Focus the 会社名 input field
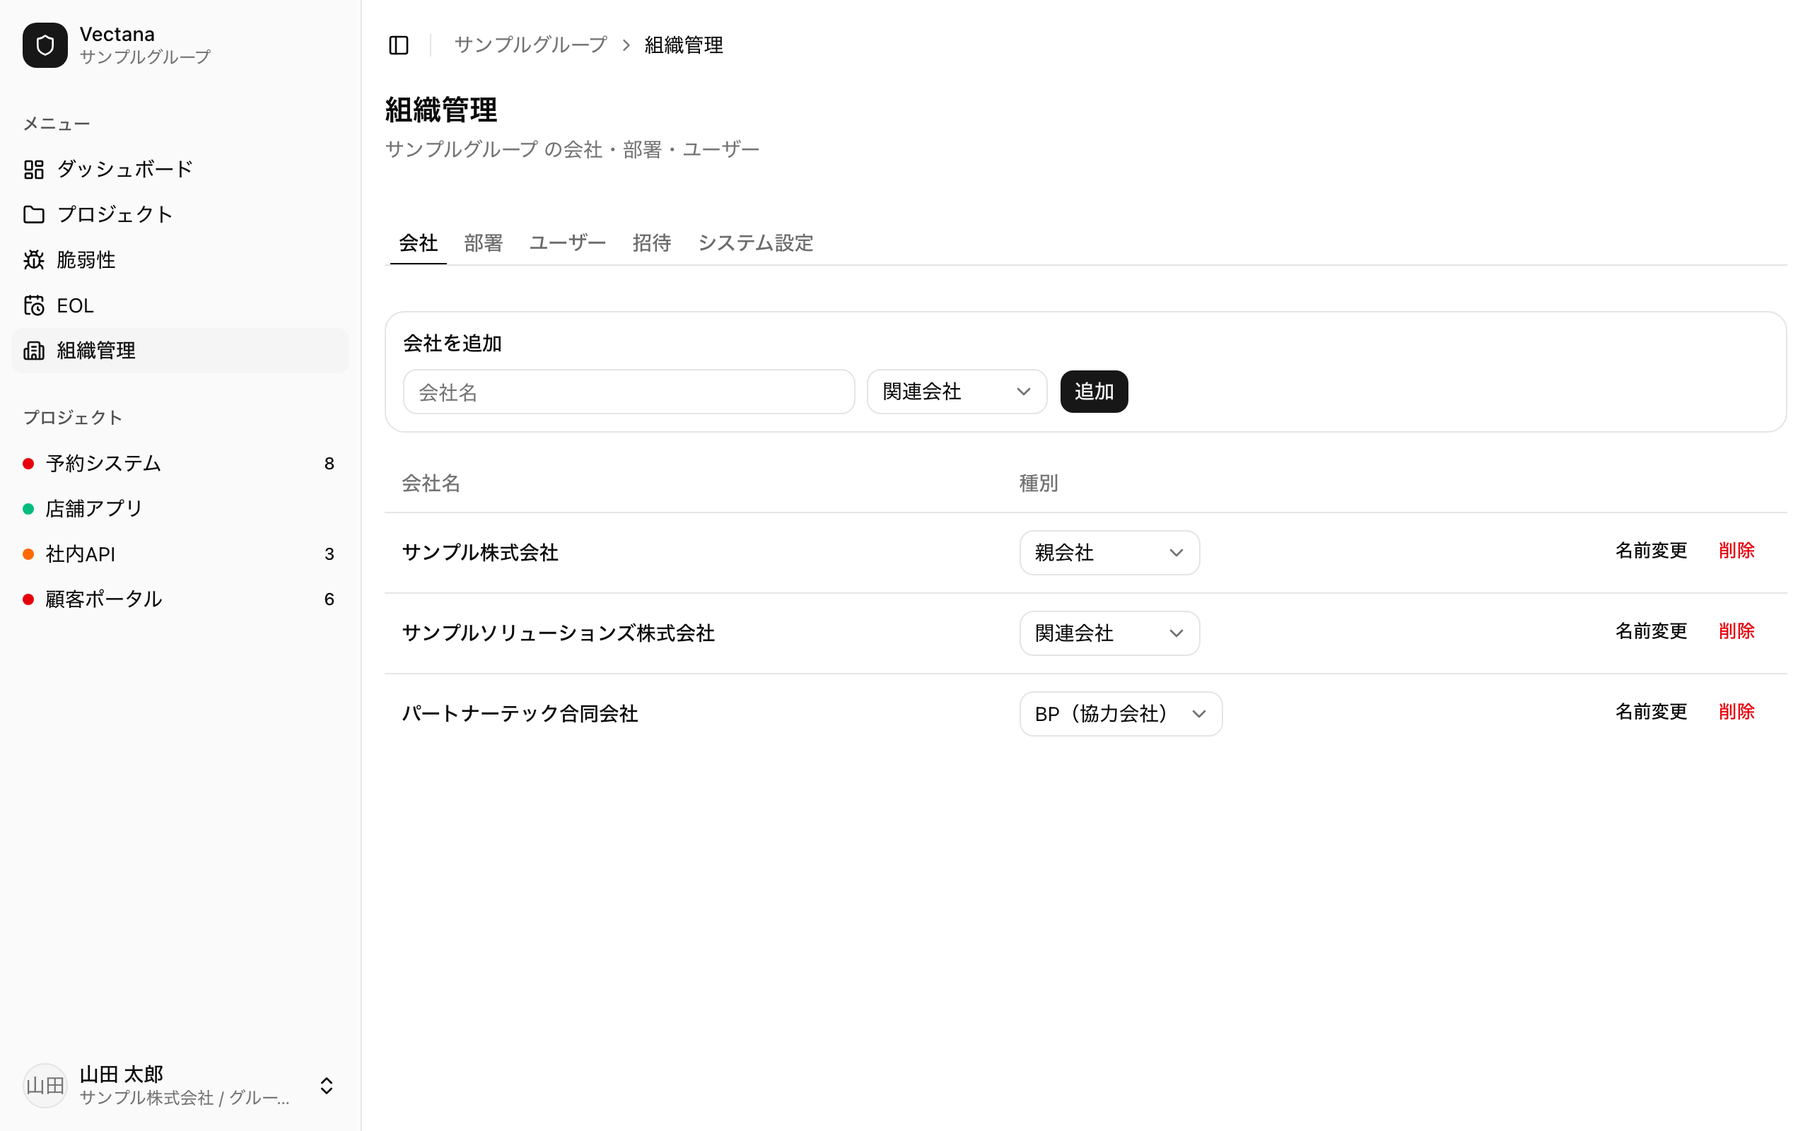 (x=629, y=392)
